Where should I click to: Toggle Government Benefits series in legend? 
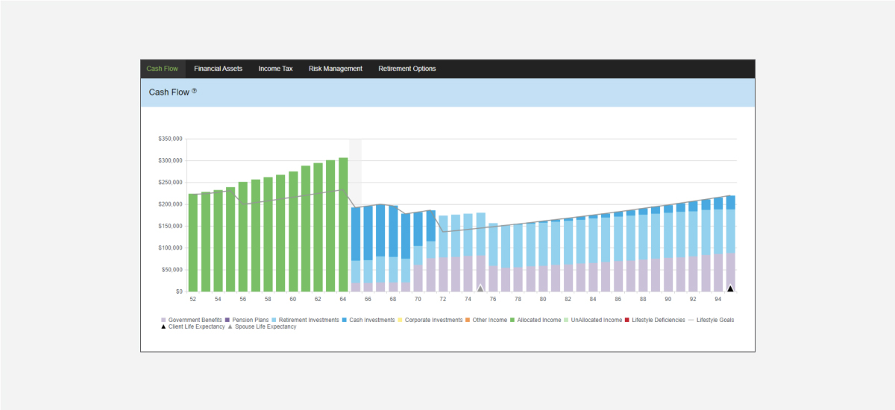194,320
